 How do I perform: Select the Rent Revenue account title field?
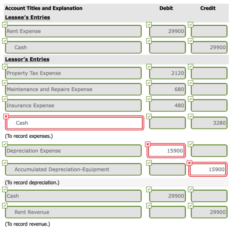(73, 212)
